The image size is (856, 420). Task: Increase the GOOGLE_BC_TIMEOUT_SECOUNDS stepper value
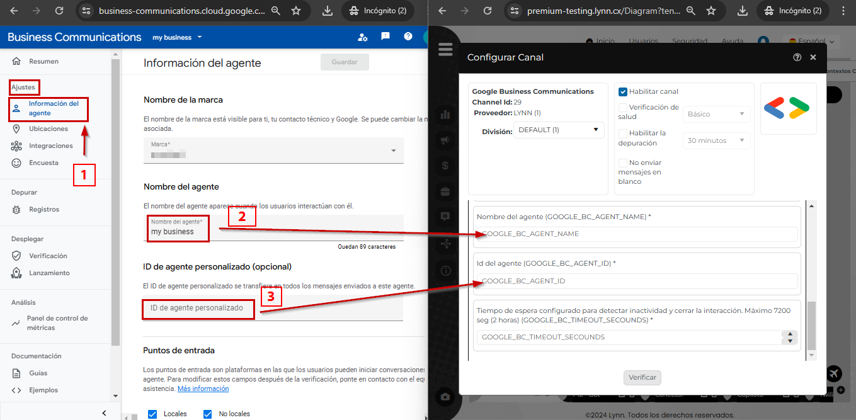[789, 334]
